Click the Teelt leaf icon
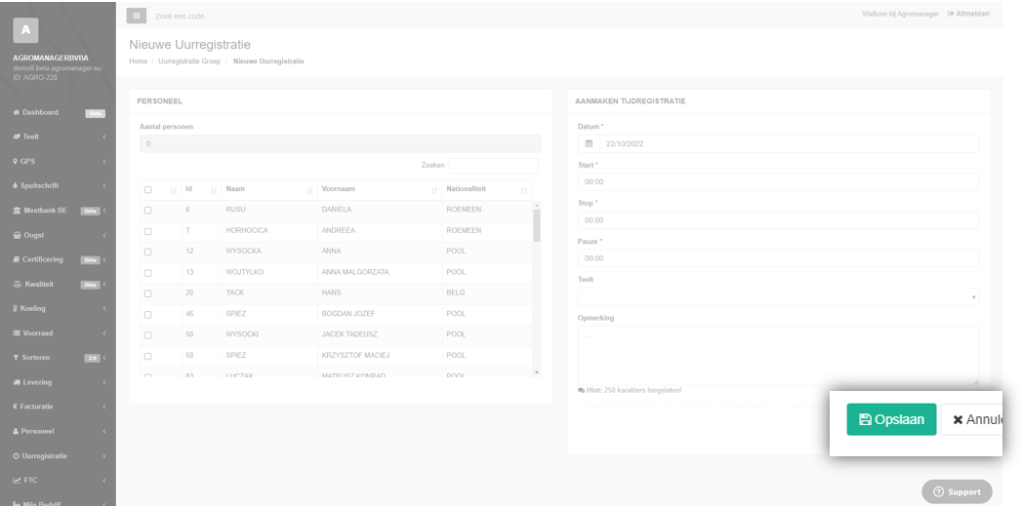Screen dimensions: 1022x506 point(17,136)
